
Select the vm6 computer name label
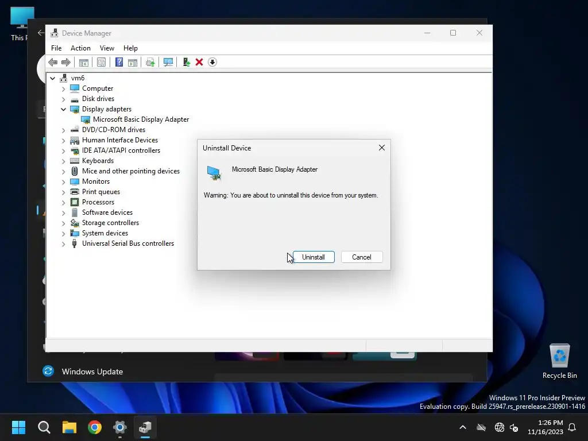click(x=78, y=78)
